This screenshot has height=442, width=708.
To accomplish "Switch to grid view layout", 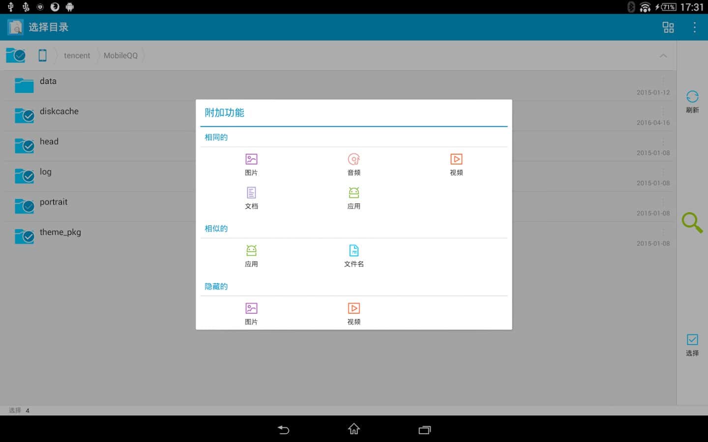I will pos(668,28).
